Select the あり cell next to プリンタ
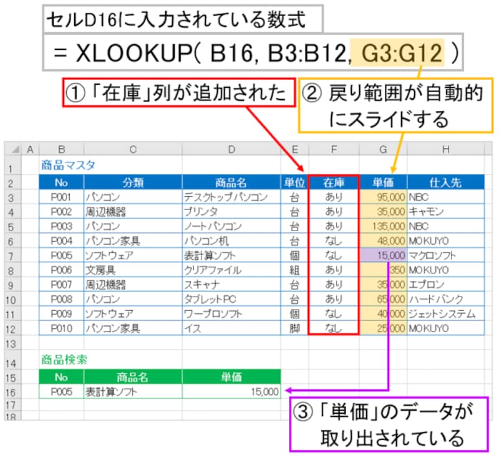 click(x=334, y=211)
